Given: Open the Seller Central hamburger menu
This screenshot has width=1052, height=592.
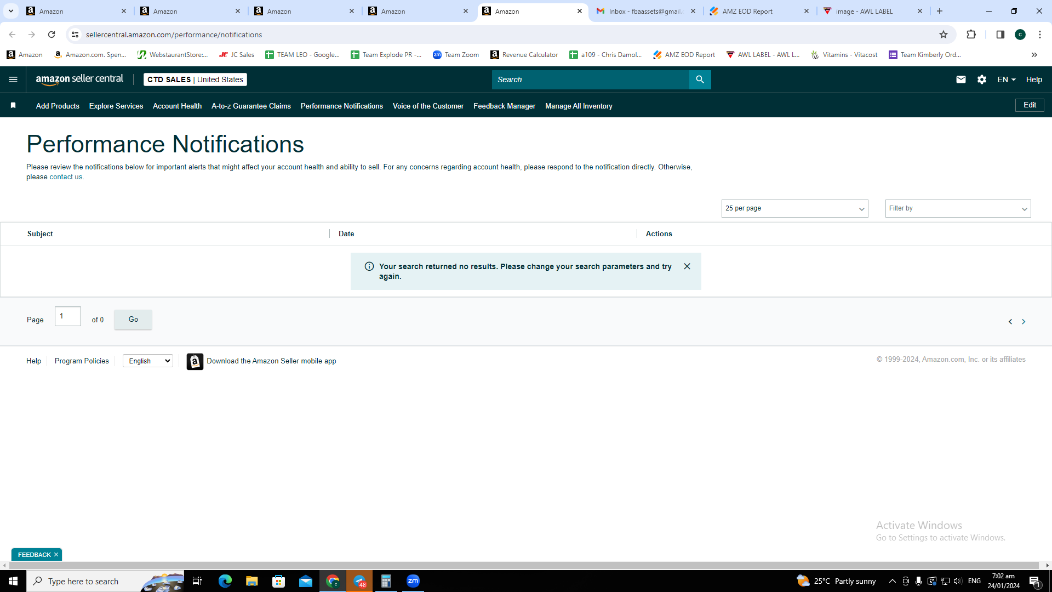Looking at the screenshot, I should pos(13,79).
